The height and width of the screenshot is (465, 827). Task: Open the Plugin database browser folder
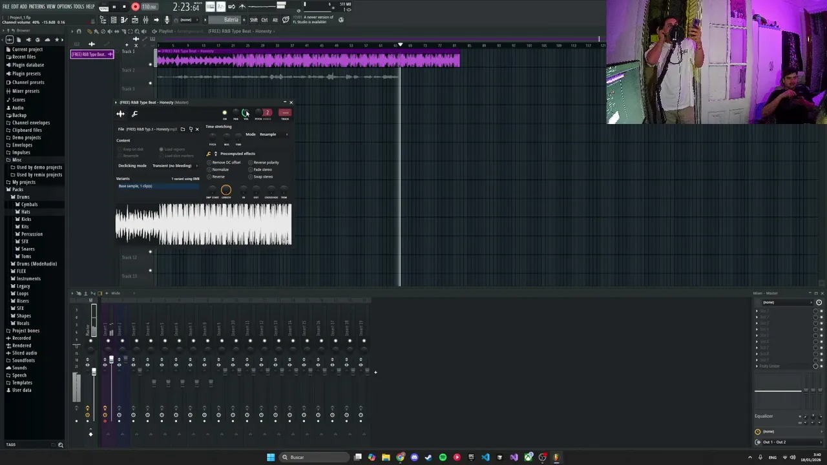(27, 65)
